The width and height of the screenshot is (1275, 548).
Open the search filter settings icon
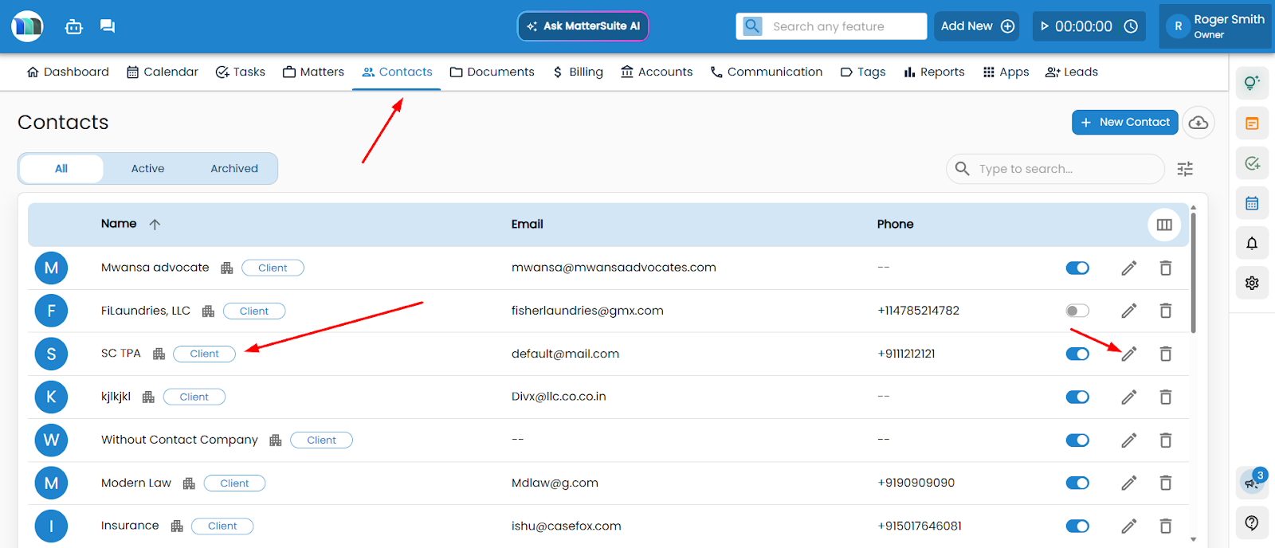pyautogui.click(x=1185, y=169)
